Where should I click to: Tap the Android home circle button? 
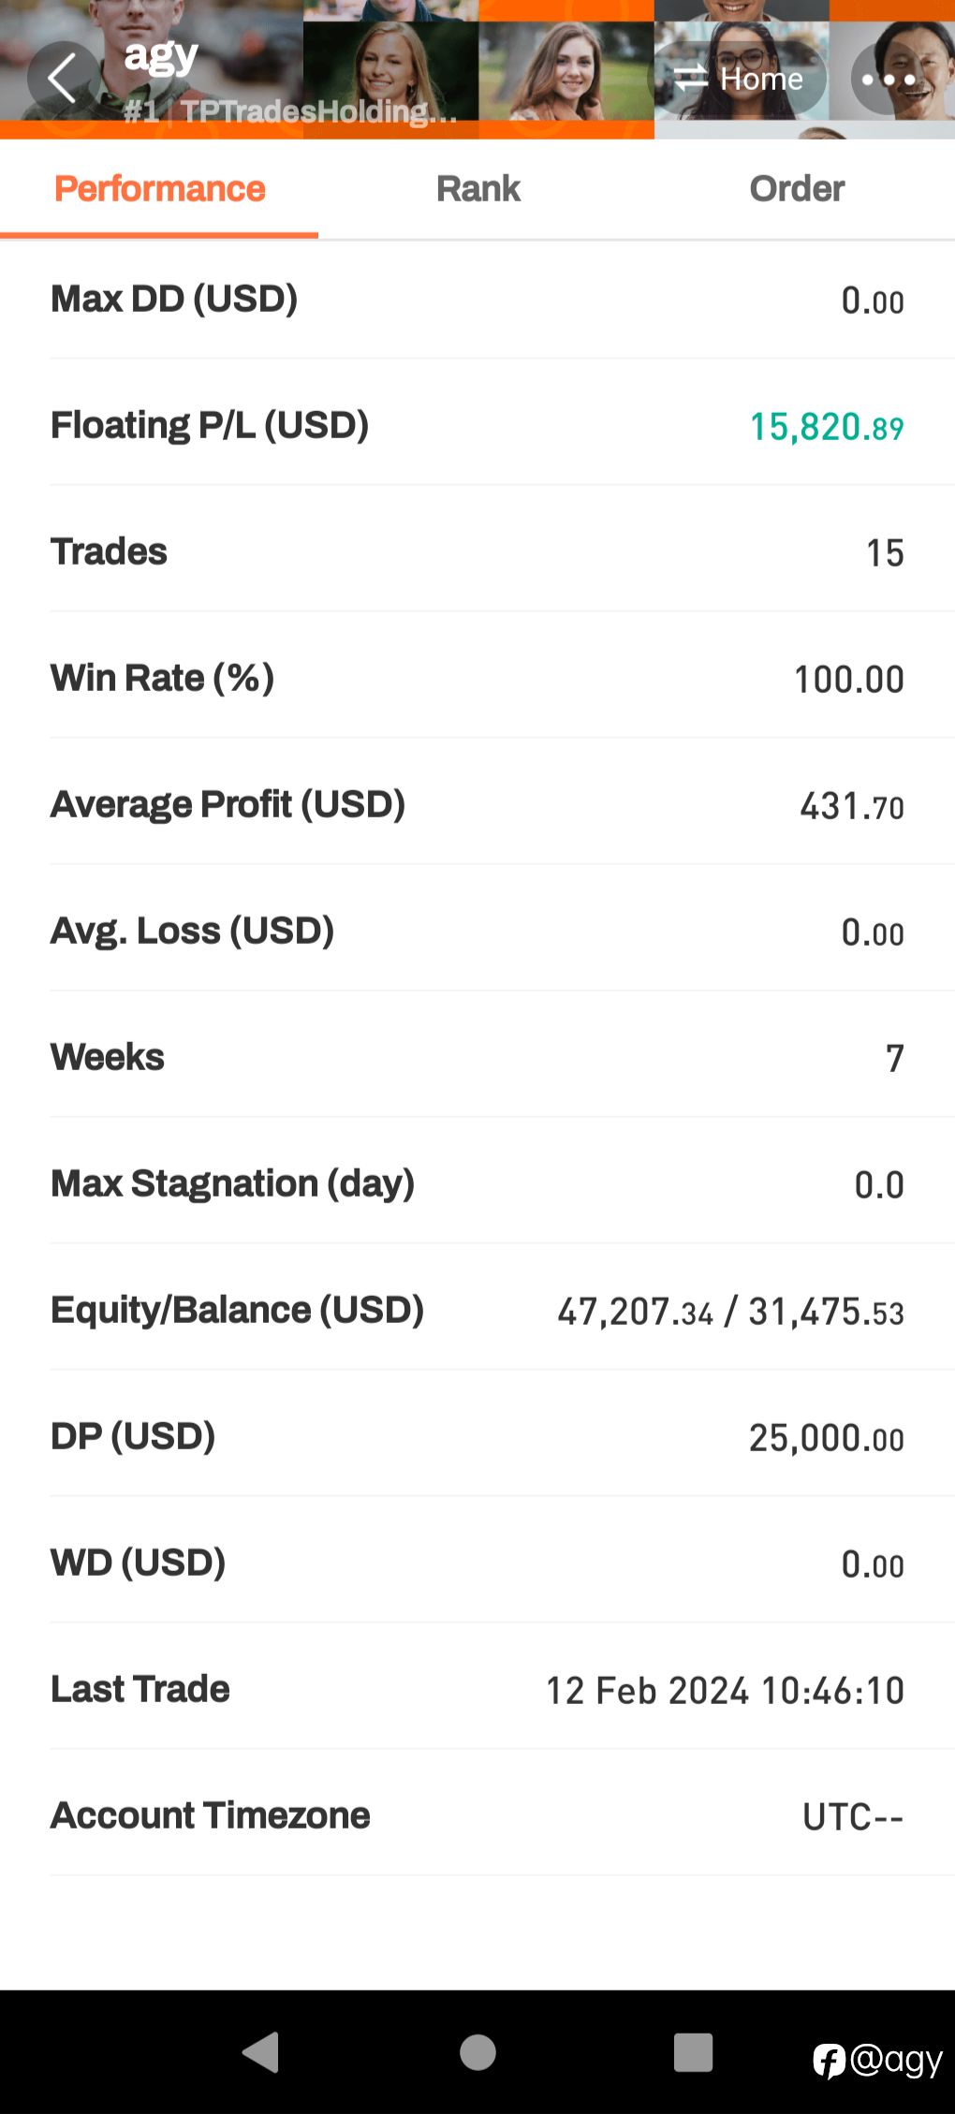(x=477, y=2052)
